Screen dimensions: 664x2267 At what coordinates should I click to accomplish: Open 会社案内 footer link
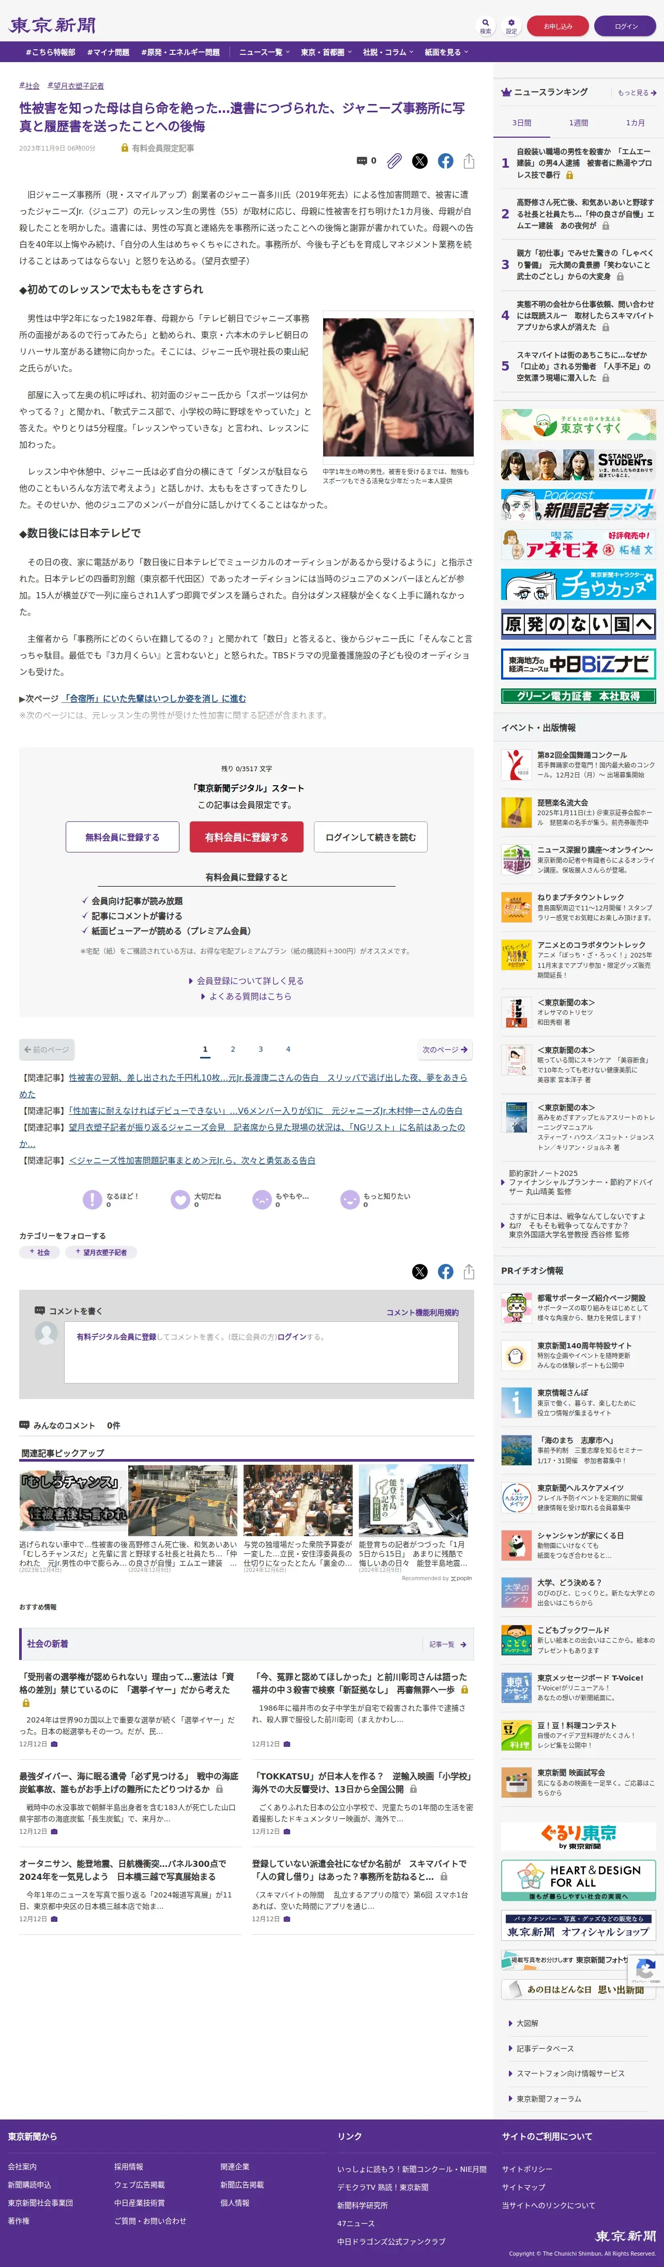tap(22, 2167)
